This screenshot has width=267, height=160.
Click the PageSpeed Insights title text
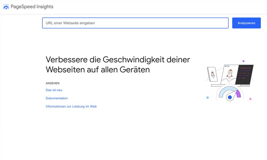32,7
